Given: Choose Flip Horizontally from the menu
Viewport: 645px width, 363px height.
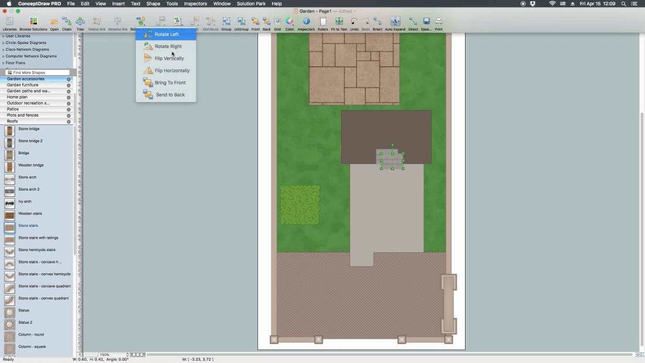Looking at the screenshot, I should coord(172,70).
